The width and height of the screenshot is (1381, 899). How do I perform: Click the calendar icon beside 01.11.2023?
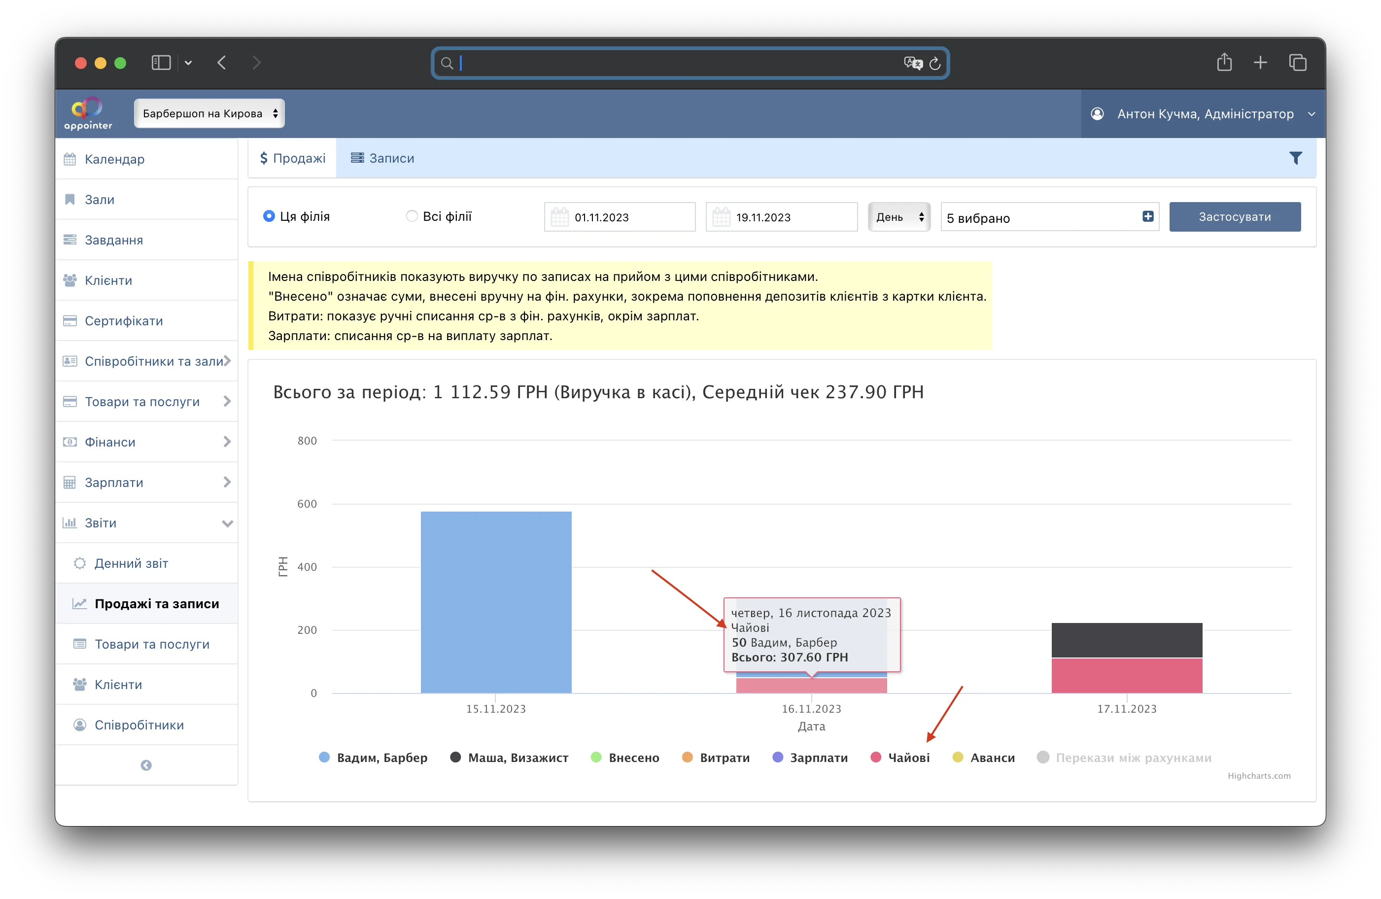tap(559, 217)
